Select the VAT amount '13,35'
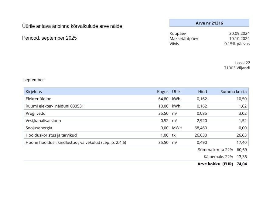 click(242, 157)
